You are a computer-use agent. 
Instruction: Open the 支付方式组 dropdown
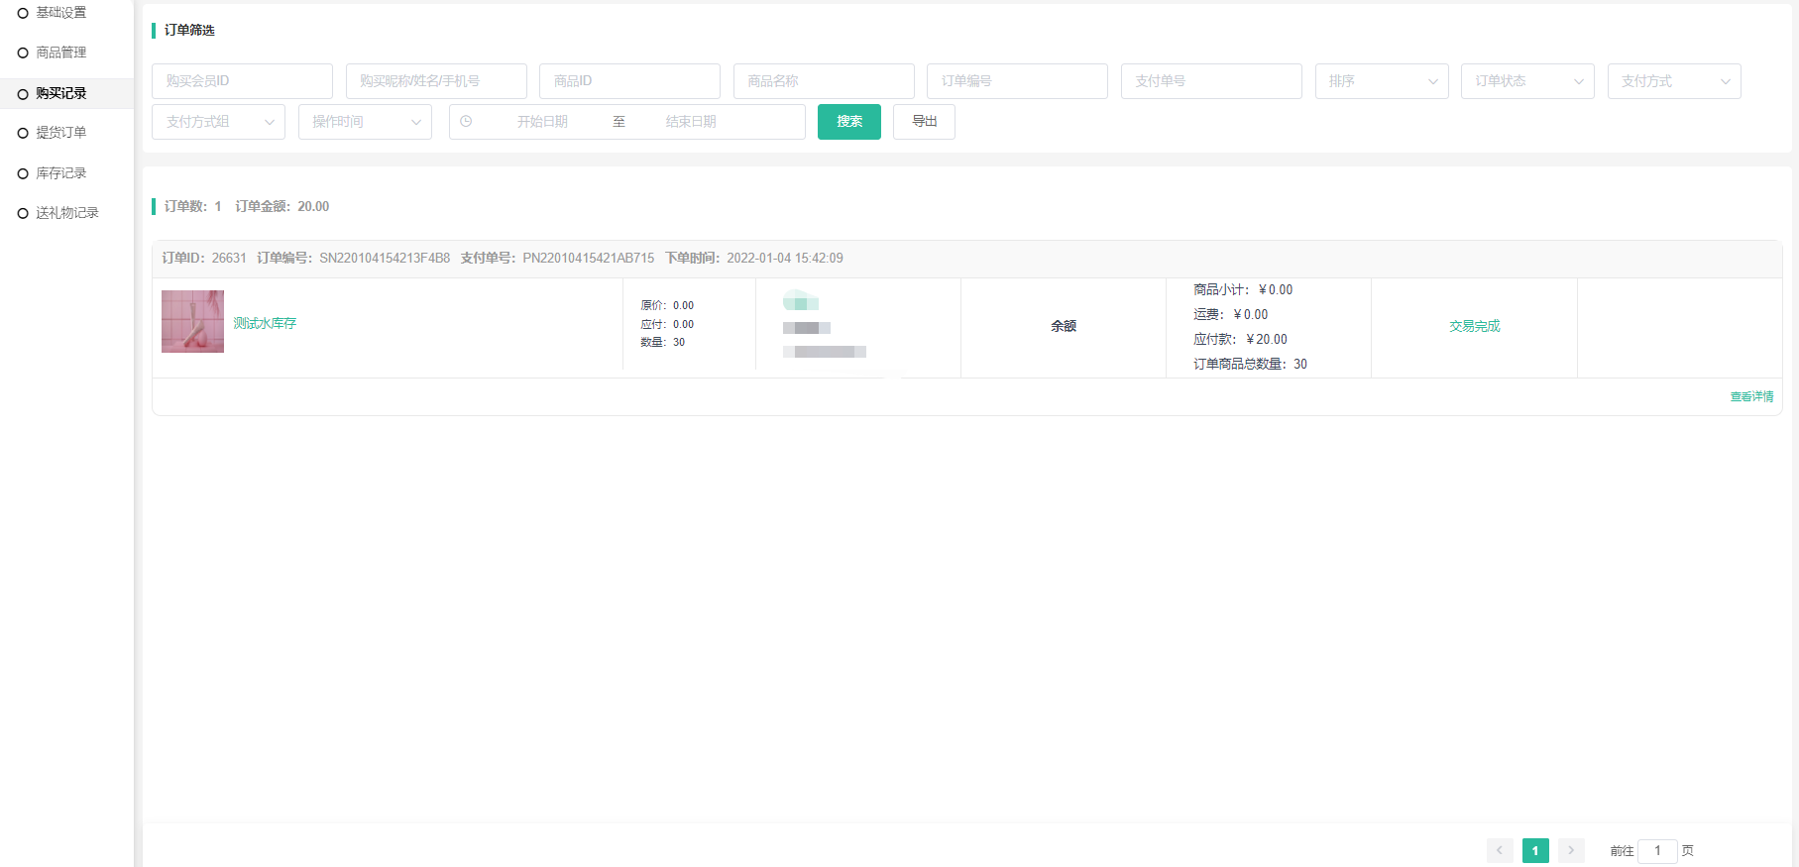[x=218, y=122]
